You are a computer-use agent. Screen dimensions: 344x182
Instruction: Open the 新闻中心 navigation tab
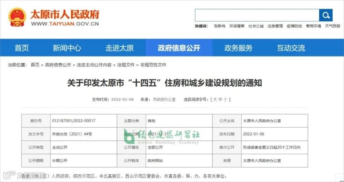(x=67, y=48)
